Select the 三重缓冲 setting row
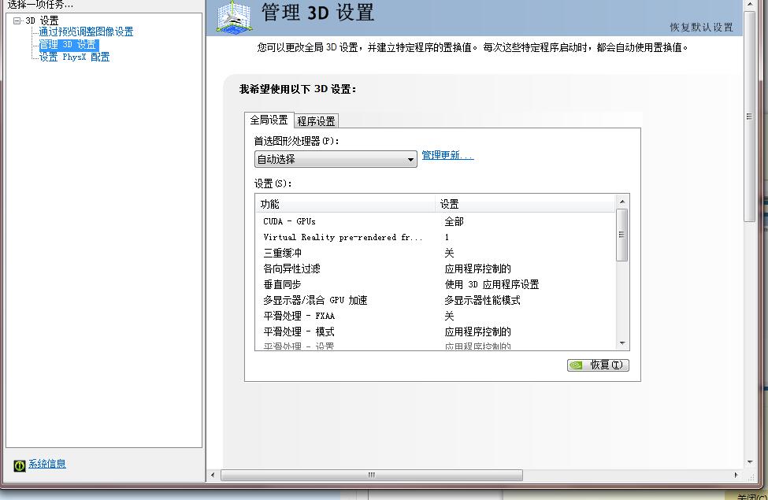Image resolution: width=768 pixels, height=500 pixels. [435, 253]
